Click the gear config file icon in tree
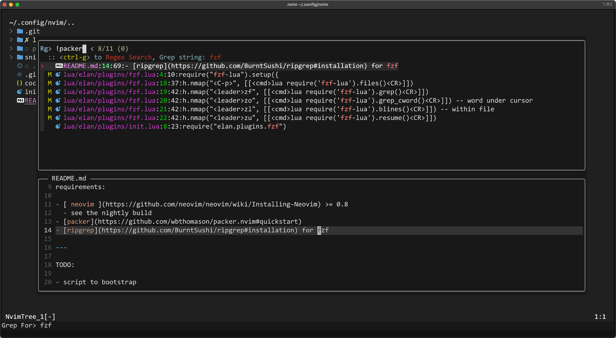616x338 pixels. click(20, 66)
